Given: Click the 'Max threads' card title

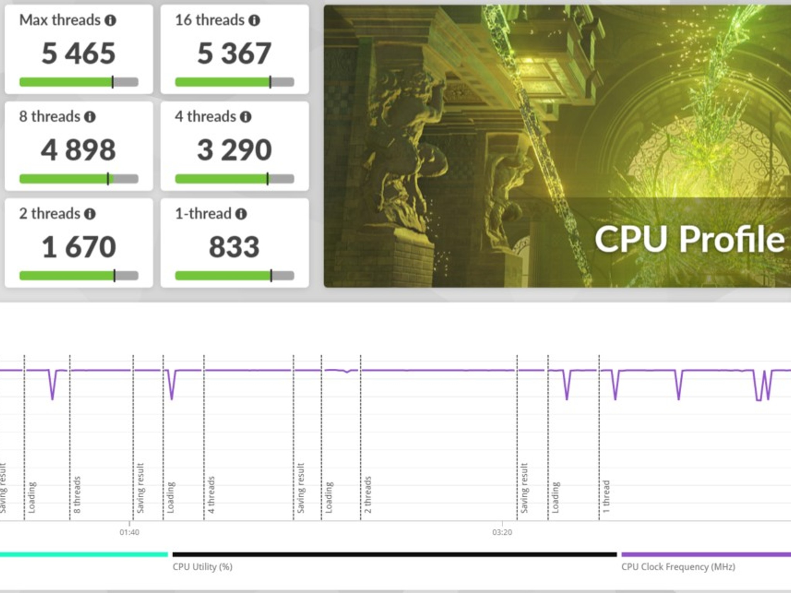Looking at the screenshot, I should click(x=60, y=20).
